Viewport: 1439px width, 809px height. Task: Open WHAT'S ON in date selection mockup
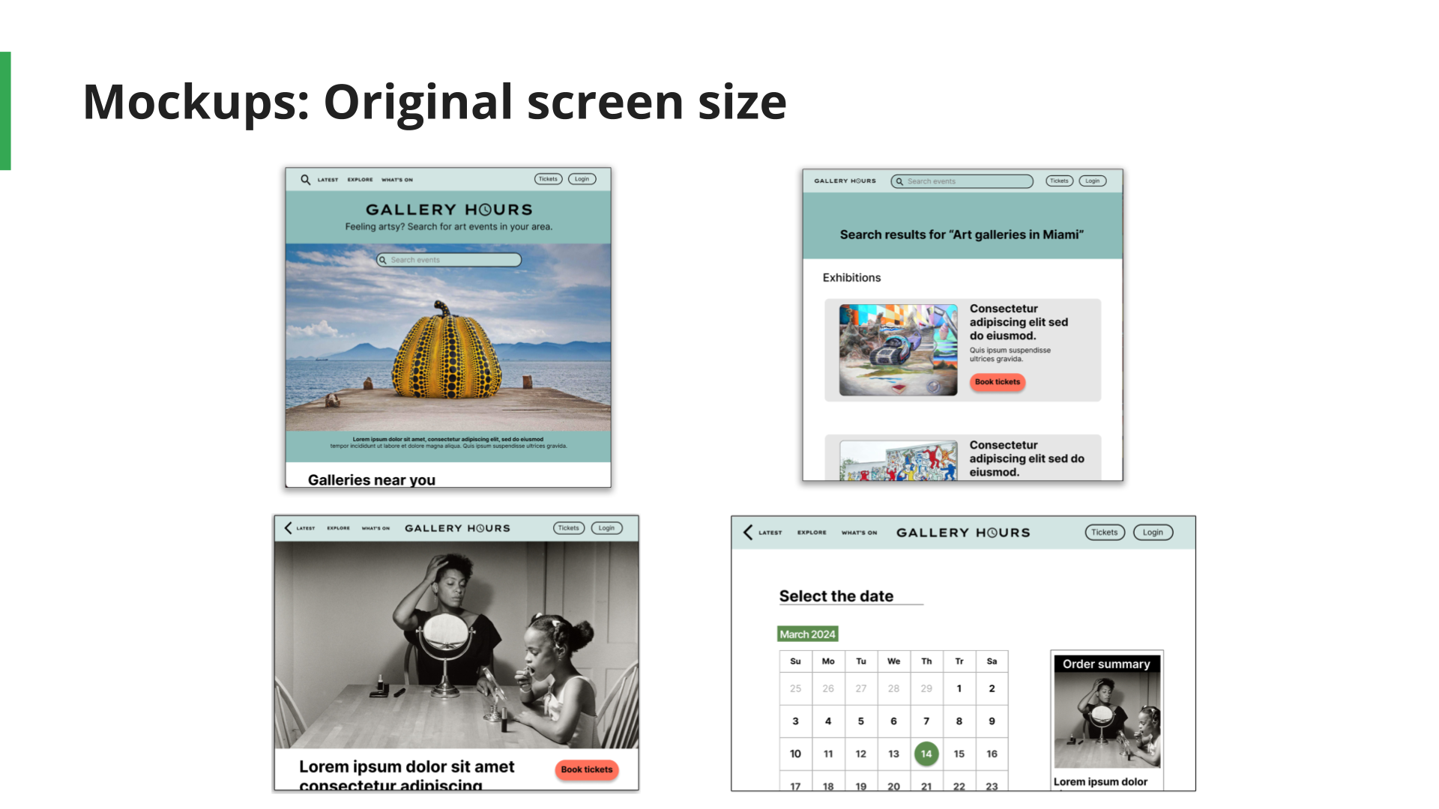859,533
